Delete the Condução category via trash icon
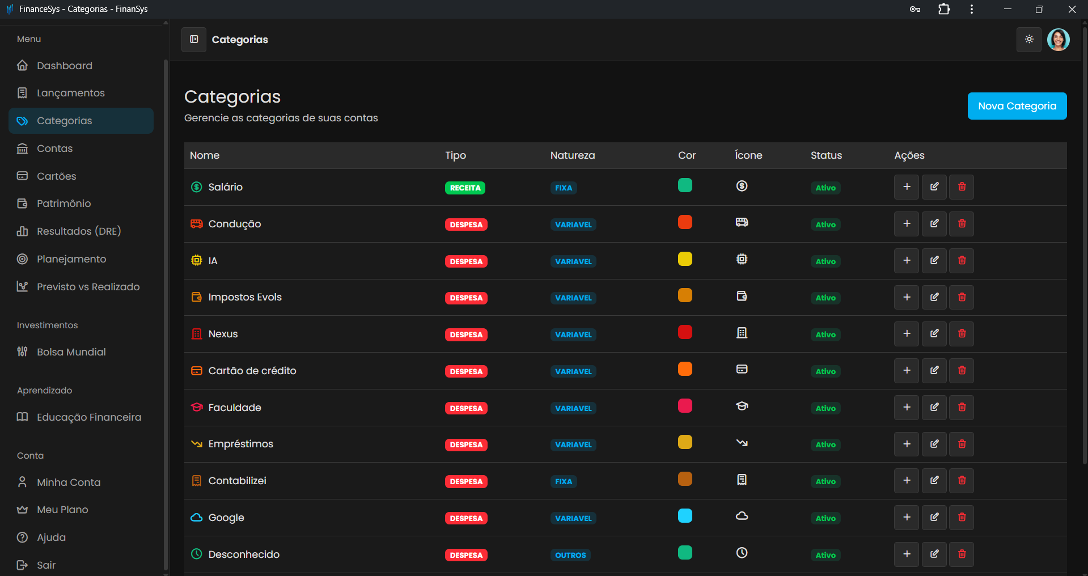 962,224
